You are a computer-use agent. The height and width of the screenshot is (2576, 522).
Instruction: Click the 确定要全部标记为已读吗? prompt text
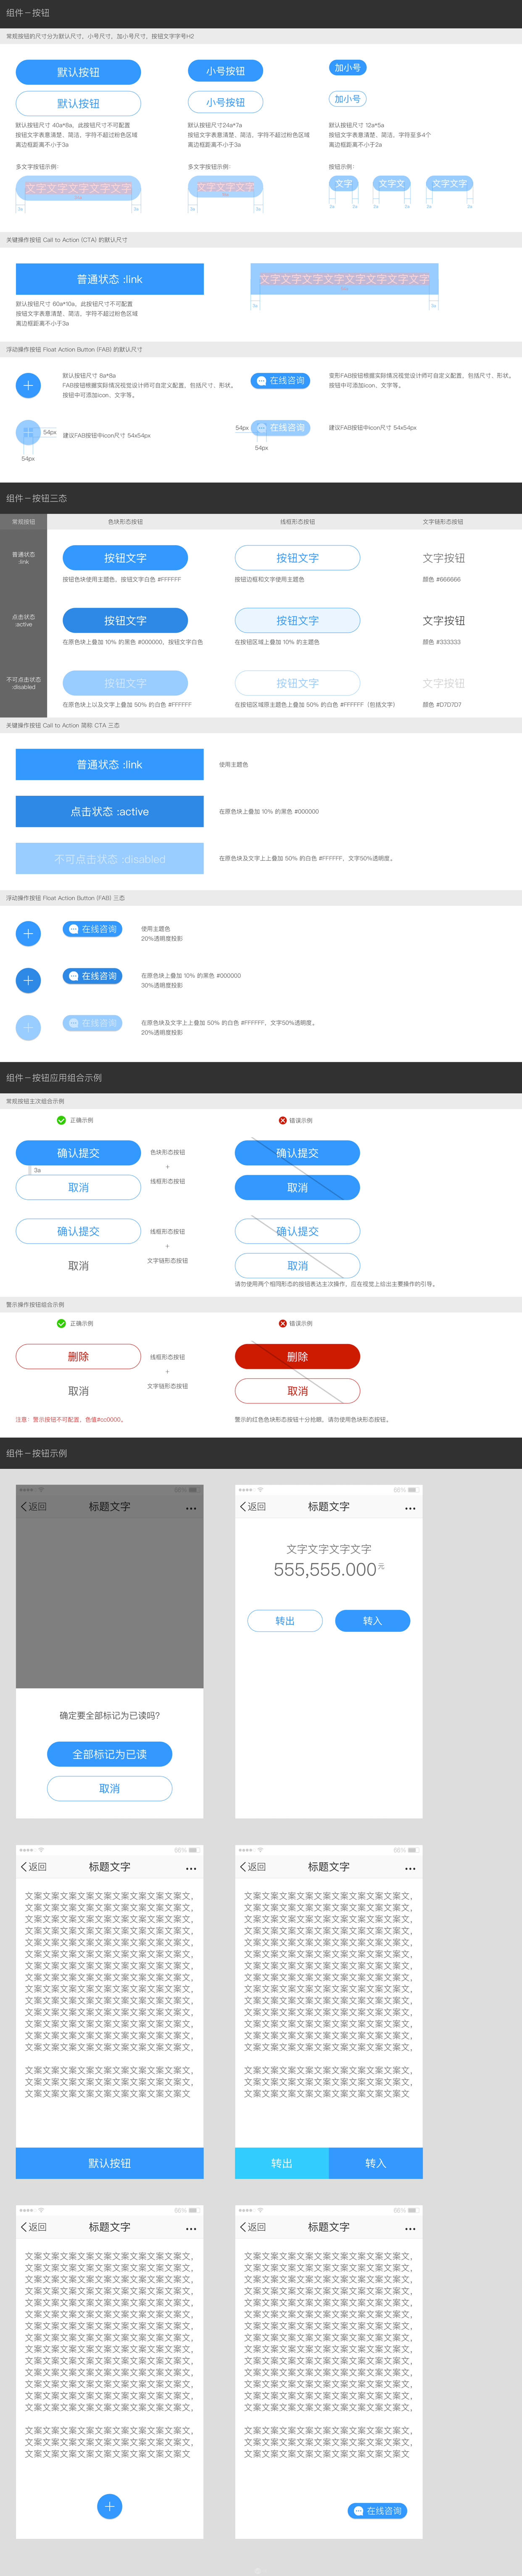(x=109, y=1715)
